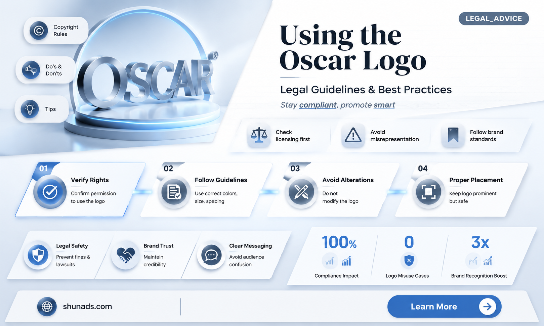
Task: Click the Legal Safety heading
Action: tap(72, 246)
